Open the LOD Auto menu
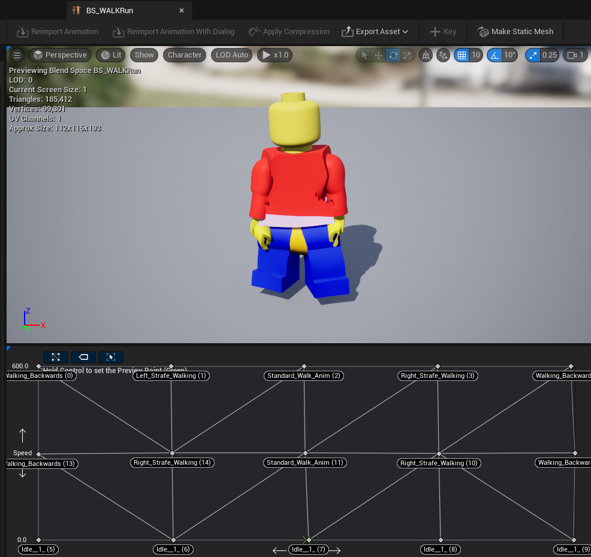Viewport: 591px width, 557px height. [232, 55]
